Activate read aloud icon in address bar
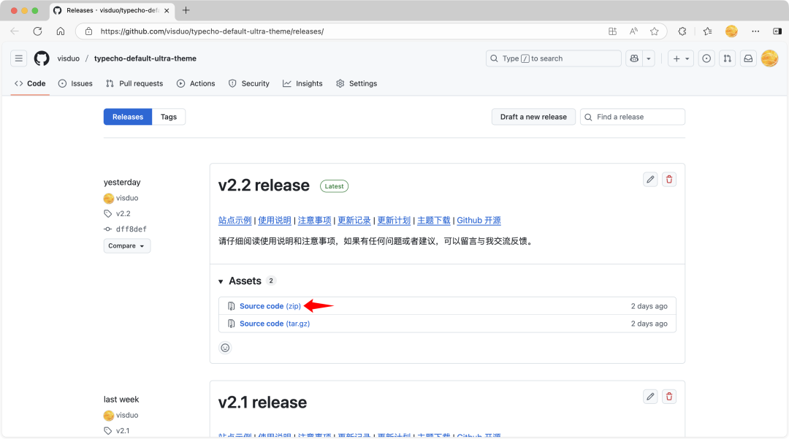The height and width of the screenshot is (439, 789). click(633, 31)
